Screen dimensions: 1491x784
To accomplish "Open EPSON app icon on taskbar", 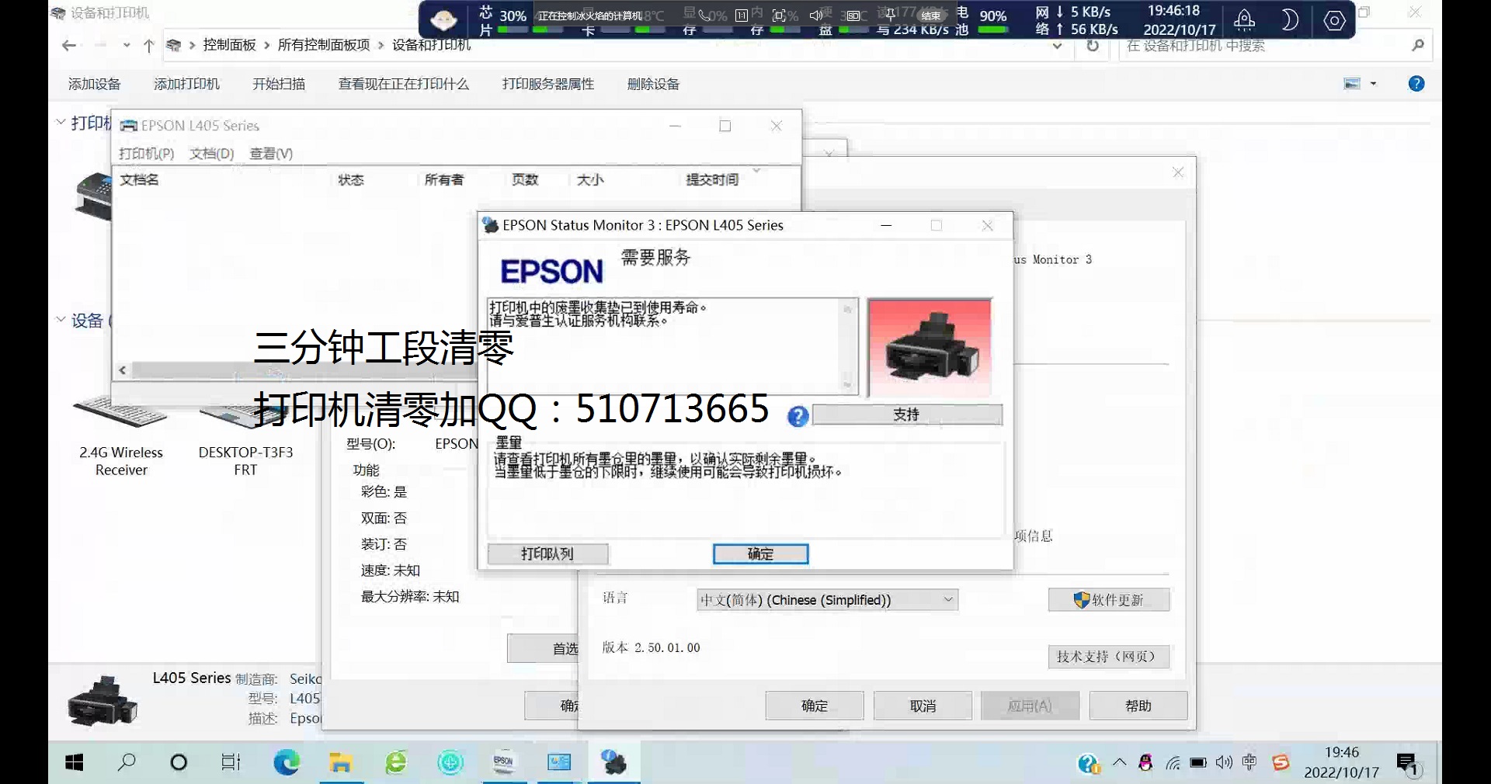I will pyautogui.click(x=504, y=763).
